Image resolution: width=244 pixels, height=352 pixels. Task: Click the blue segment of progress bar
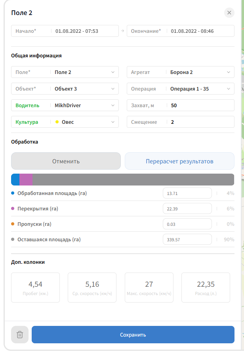click(x=15, y=180)
